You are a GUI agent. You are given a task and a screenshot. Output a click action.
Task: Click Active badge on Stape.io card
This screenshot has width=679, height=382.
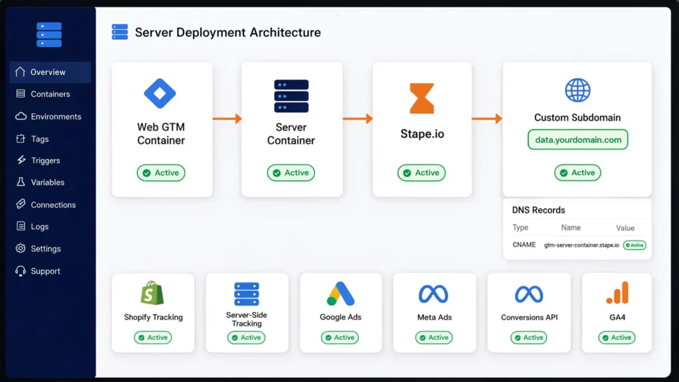(421, 173)
